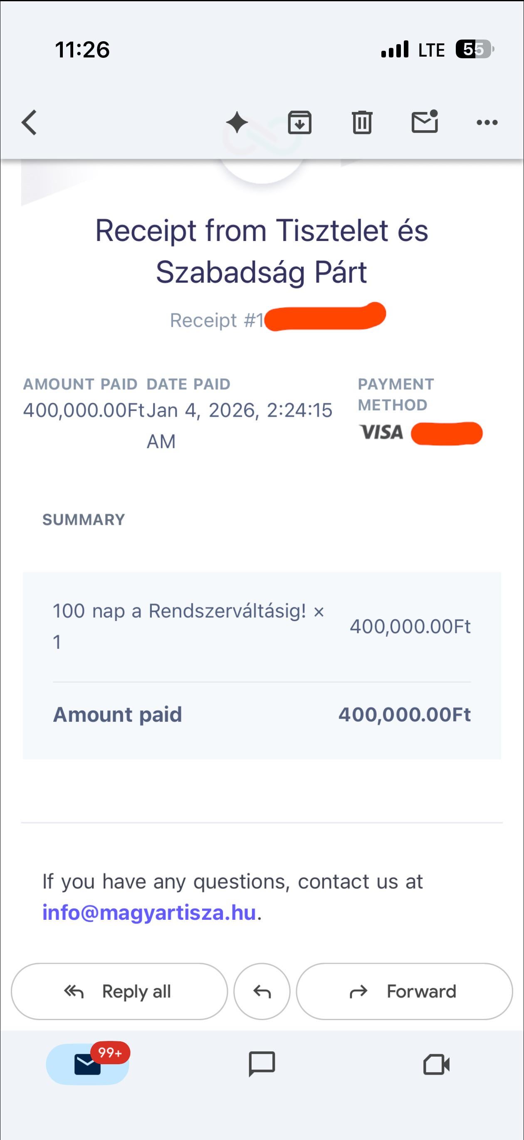Delete the email with trash icon
Viewport: 524px width, 1140px height.
(x=362, y=123)
